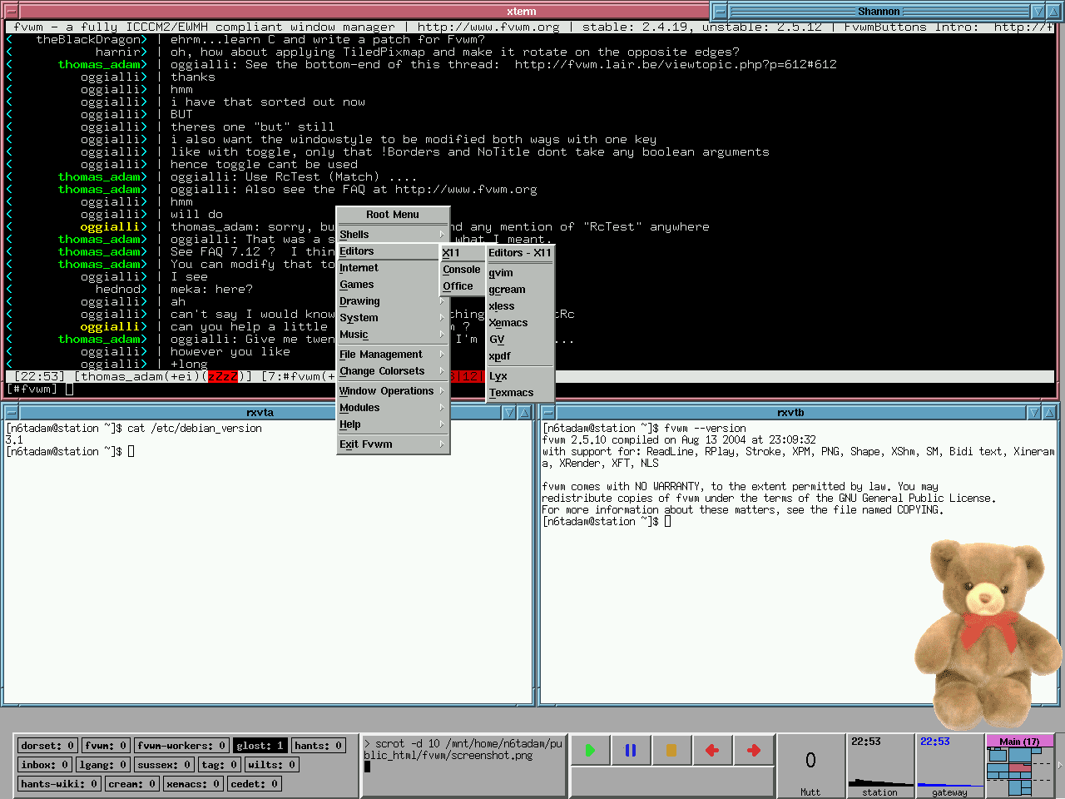Click the down-triangle button on rxvta titlebar
Image resolution: width=1065 pixels, height=799 pixels.
pyautogui.click(x=509, y=413)
